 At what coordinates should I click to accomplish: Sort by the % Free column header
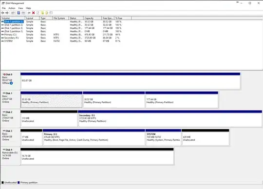(x=123, y=18)
